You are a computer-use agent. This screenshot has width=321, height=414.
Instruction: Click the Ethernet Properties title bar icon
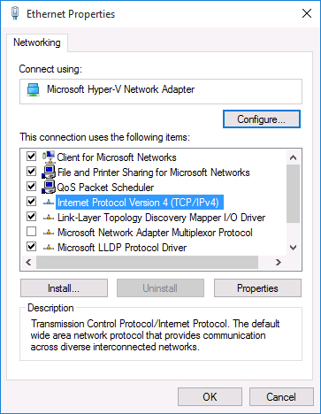tap(15, 13)
